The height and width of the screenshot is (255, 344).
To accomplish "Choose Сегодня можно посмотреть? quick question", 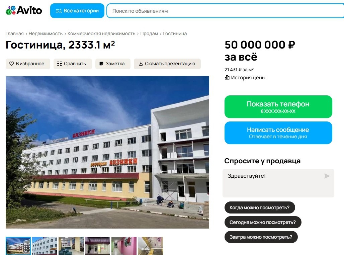I will click(263, 222).
